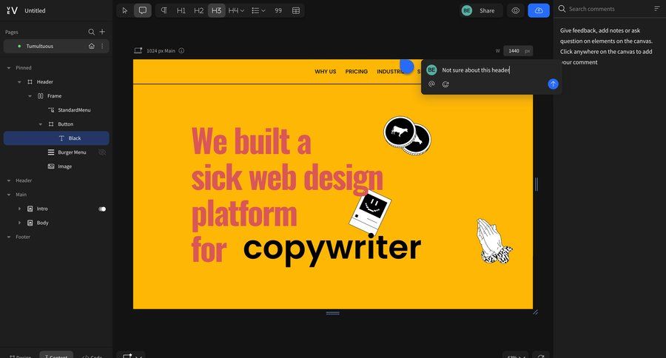
Task: Click the Untitled project name
Action: pyautogui.click(x=35, y=10)
